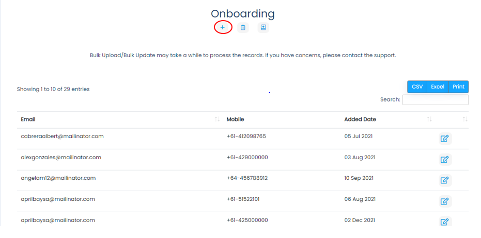
Task: Print the onboarding table
Action: [x=459, y=87]
